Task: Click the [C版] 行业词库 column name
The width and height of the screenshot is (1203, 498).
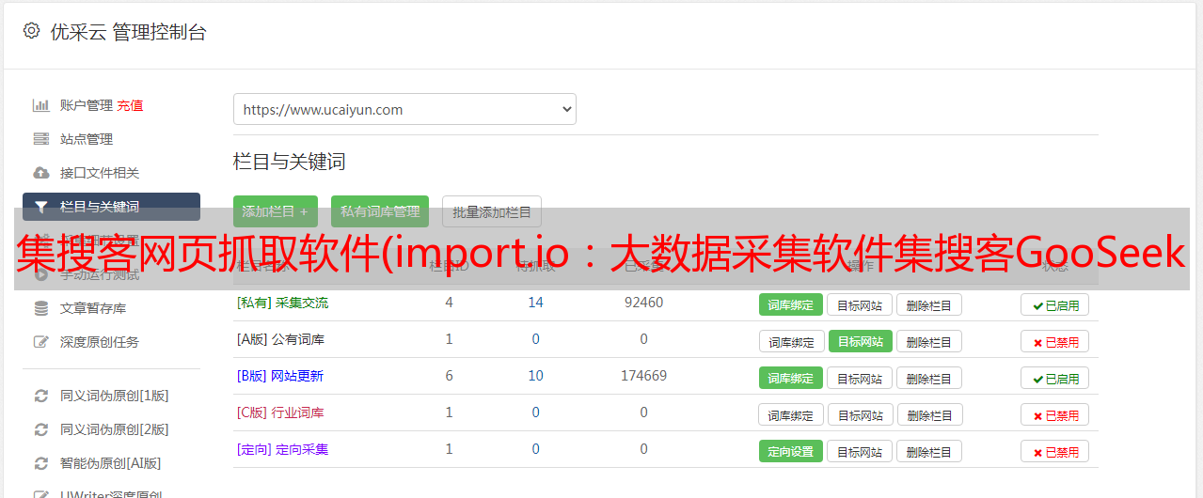Action: pos(280,412)
